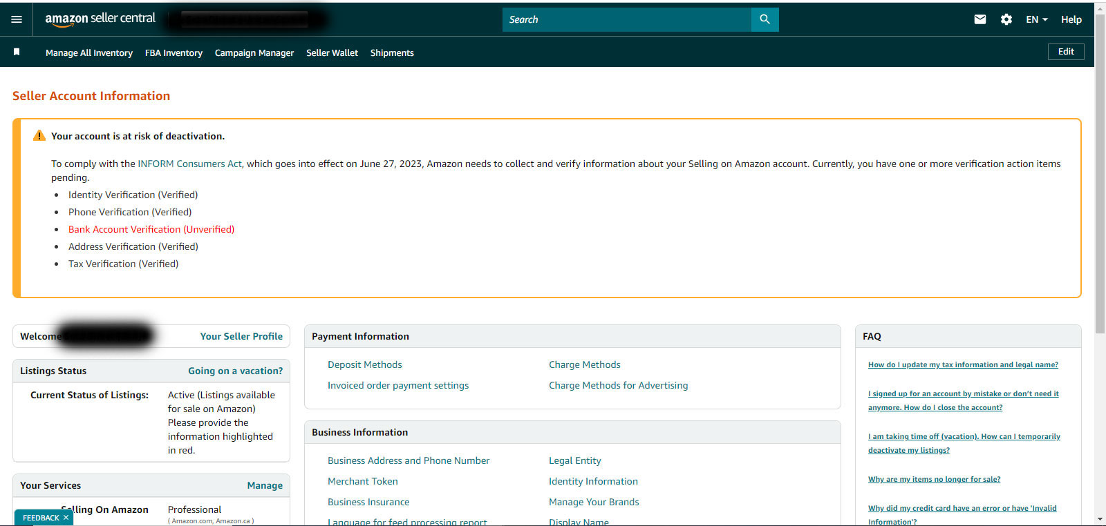Image resolution: width=1106 pixels, height=526 pixels.
Task: Go to Manage All Inventory
Action: click(x=89, y=52)
